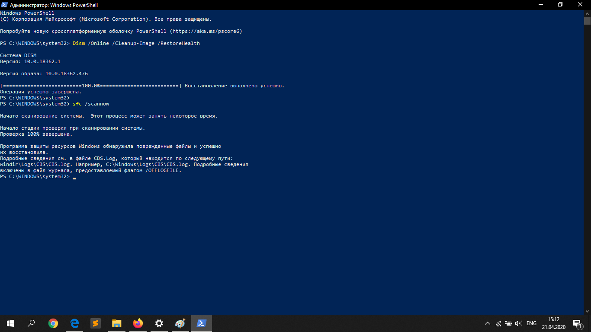Click the vertical scrollbar thumb
The image size is (591, 332).
(x=587, y=21)
